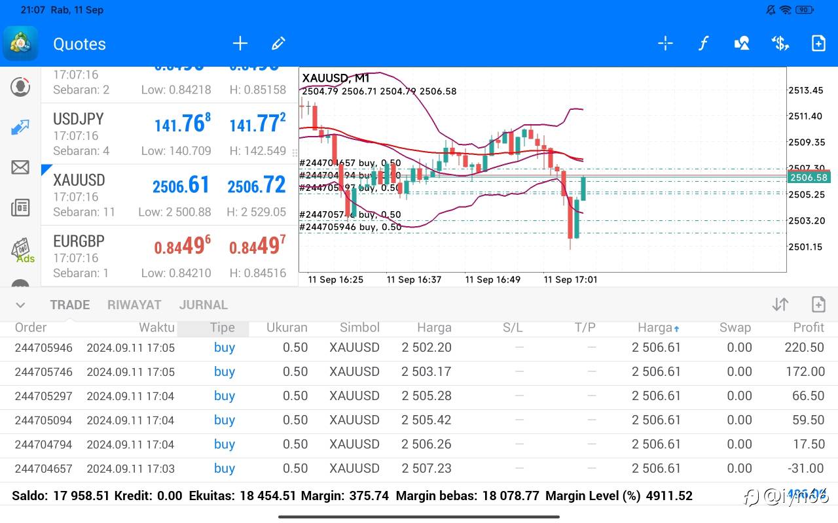Switch to the RIWAYAT tab

[134, 305]
